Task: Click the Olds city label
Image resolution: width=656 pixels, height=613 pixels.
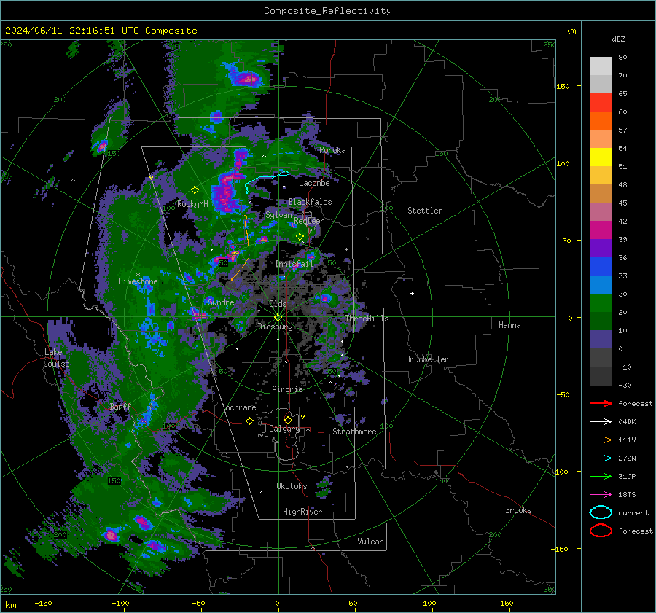Action: [x=278, y=304]
